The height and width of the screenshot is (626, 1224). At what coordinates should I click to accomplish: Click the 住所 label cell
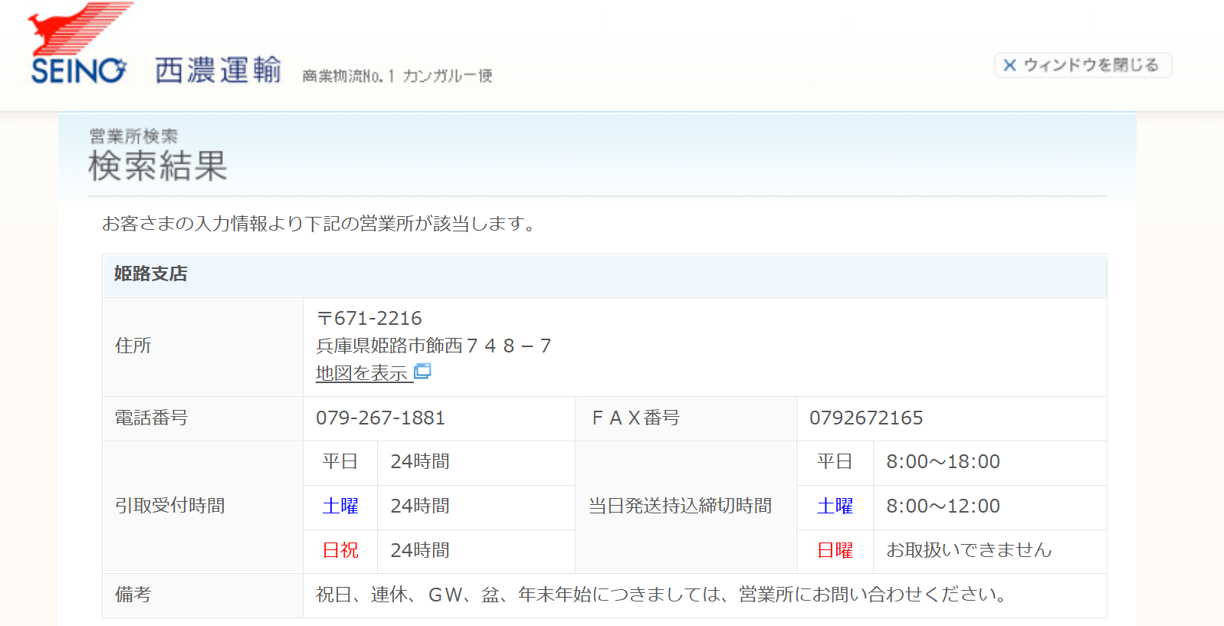click(x=203, y=346)
